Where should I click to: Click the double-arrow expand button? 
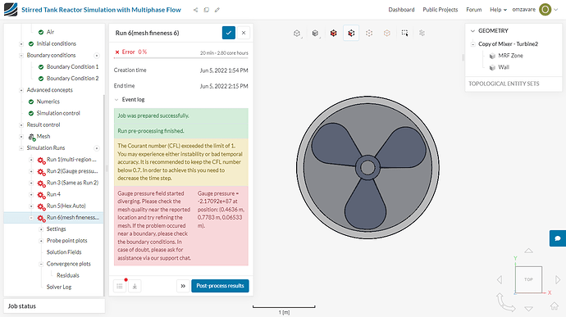(x=183, y=286)
